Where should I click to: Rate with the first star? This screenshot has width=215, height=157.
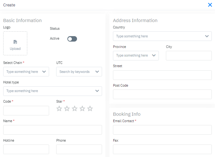tap(59, 109)
